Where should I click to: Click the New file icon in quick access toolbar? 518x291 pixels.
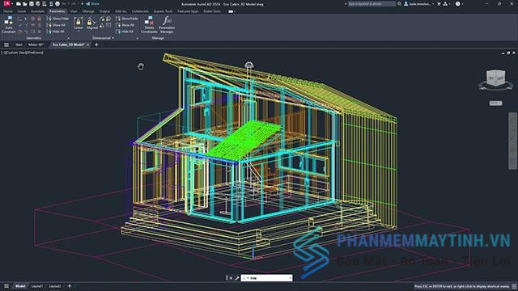[19, 4]
